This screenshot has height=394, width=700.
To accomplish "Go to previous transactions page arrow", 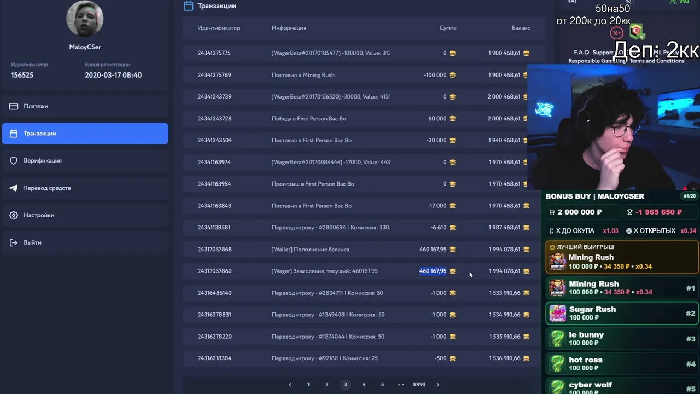I will [290, 385].
